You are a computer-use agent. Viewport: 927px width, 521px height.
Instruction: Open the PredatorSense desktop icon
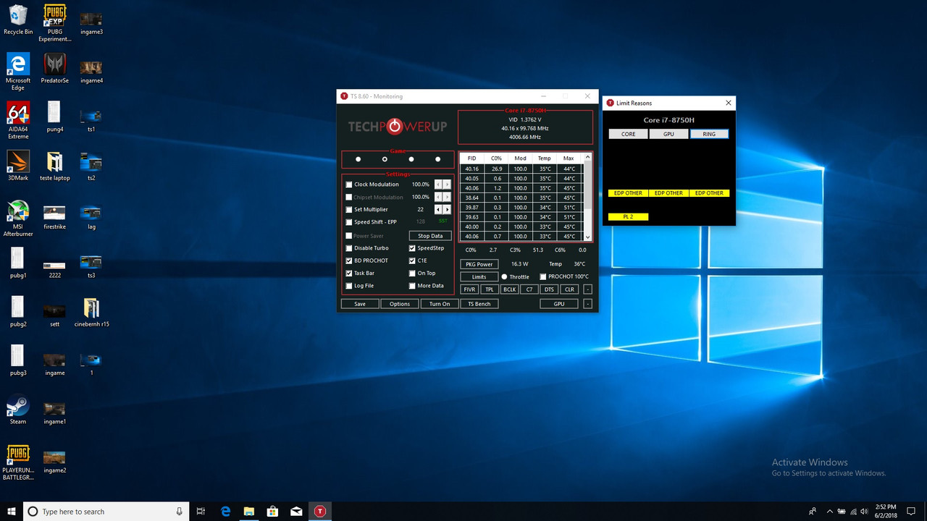click(x=54, y=65)
